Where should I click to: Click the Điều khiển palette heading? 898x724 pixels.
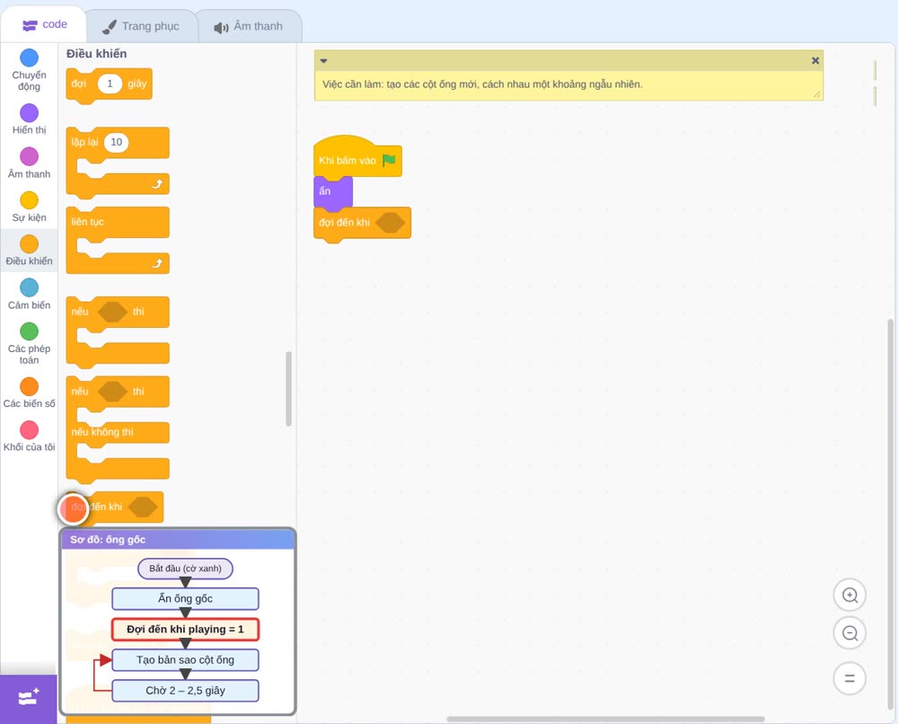point(96,54)
